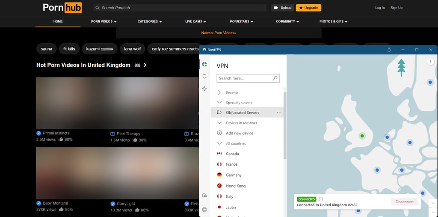Click the Japan flag icon

coord(219,207)
